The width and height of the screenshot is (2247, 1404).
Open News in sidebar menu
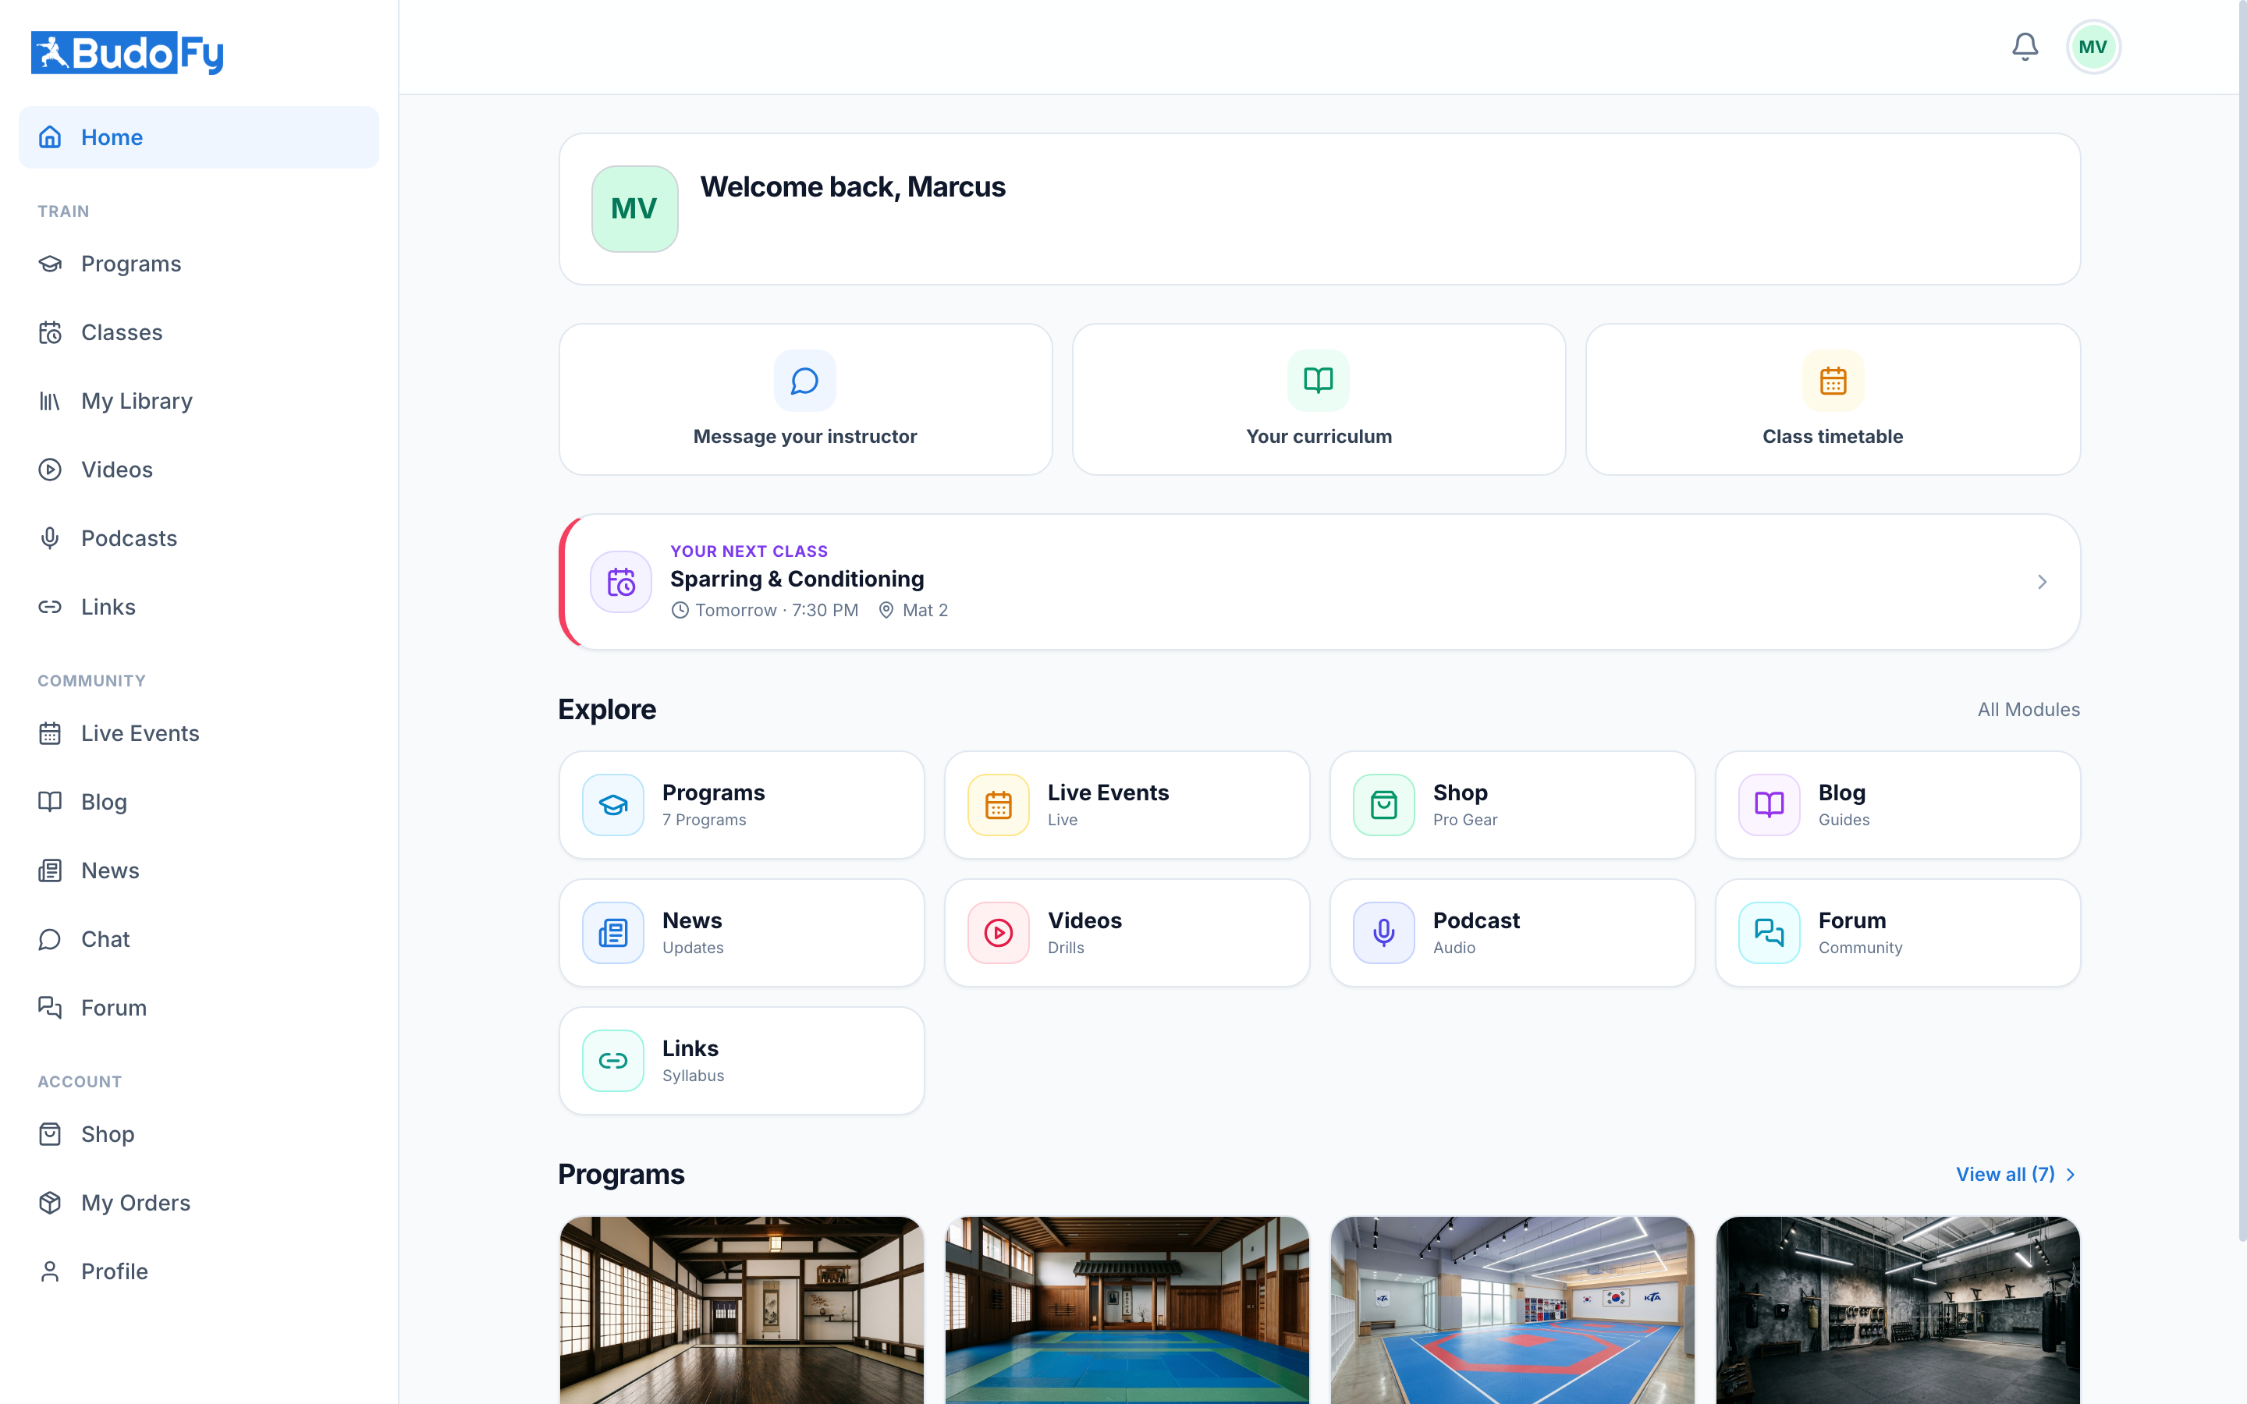pos(199,871)
